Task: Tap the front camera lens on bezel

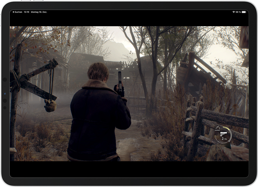Action: (5, 94)
